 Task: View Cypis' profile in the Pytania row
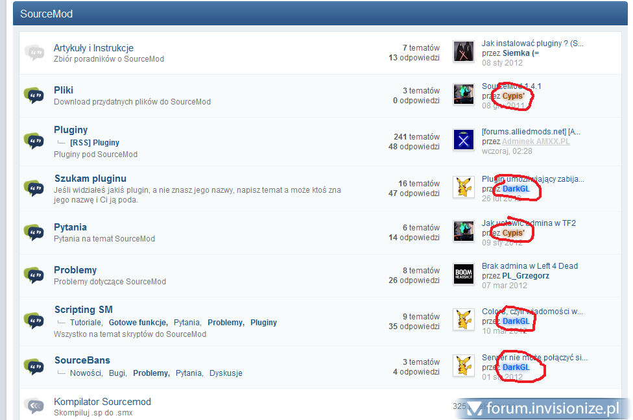[x=514, y=233]
